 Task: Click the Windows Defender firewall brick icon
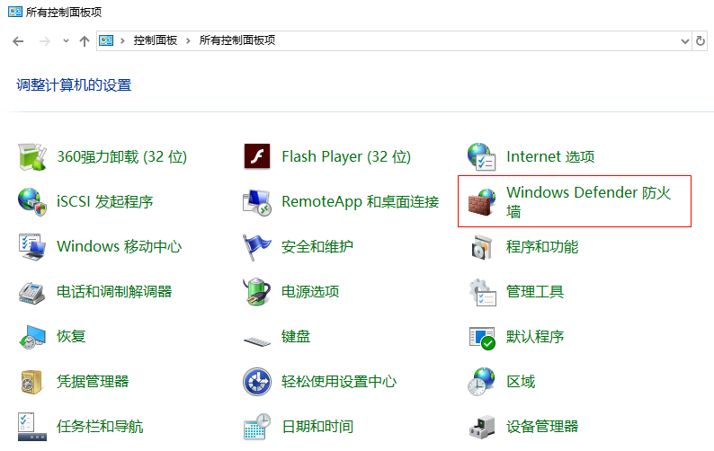click(482, 202)
